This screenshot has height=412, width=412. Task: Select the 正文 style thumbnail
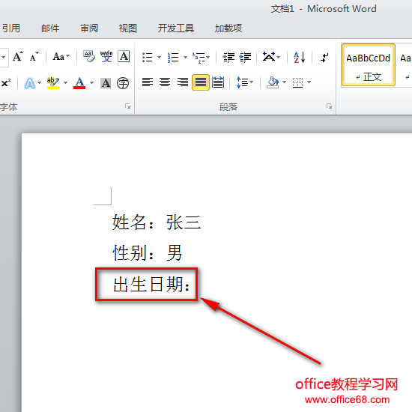369,65
